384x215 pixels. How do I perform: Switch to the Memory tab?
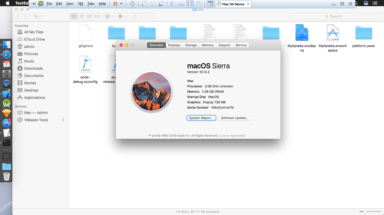click(208, 45)
